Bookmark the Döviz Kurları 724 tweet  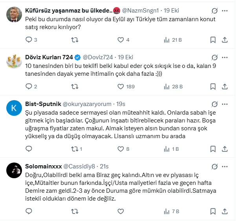tap(212, 86)
